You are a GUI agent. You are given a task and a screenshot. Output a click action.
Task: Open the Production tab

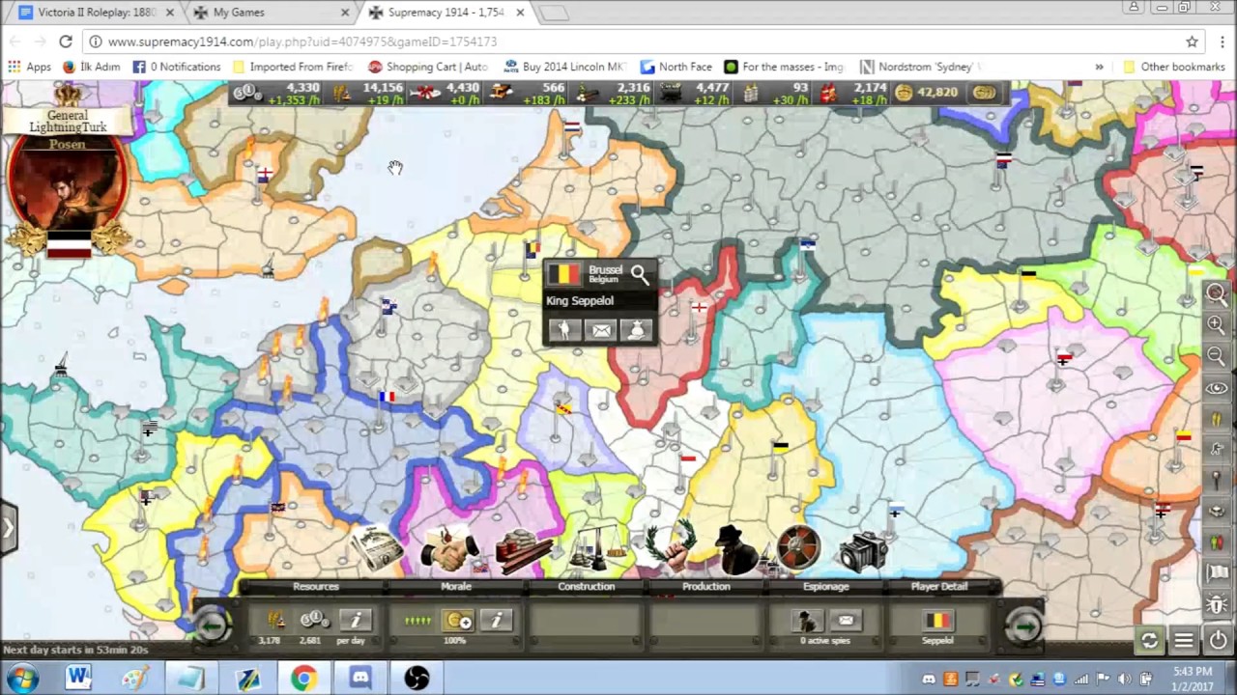[x=705, y=586]
